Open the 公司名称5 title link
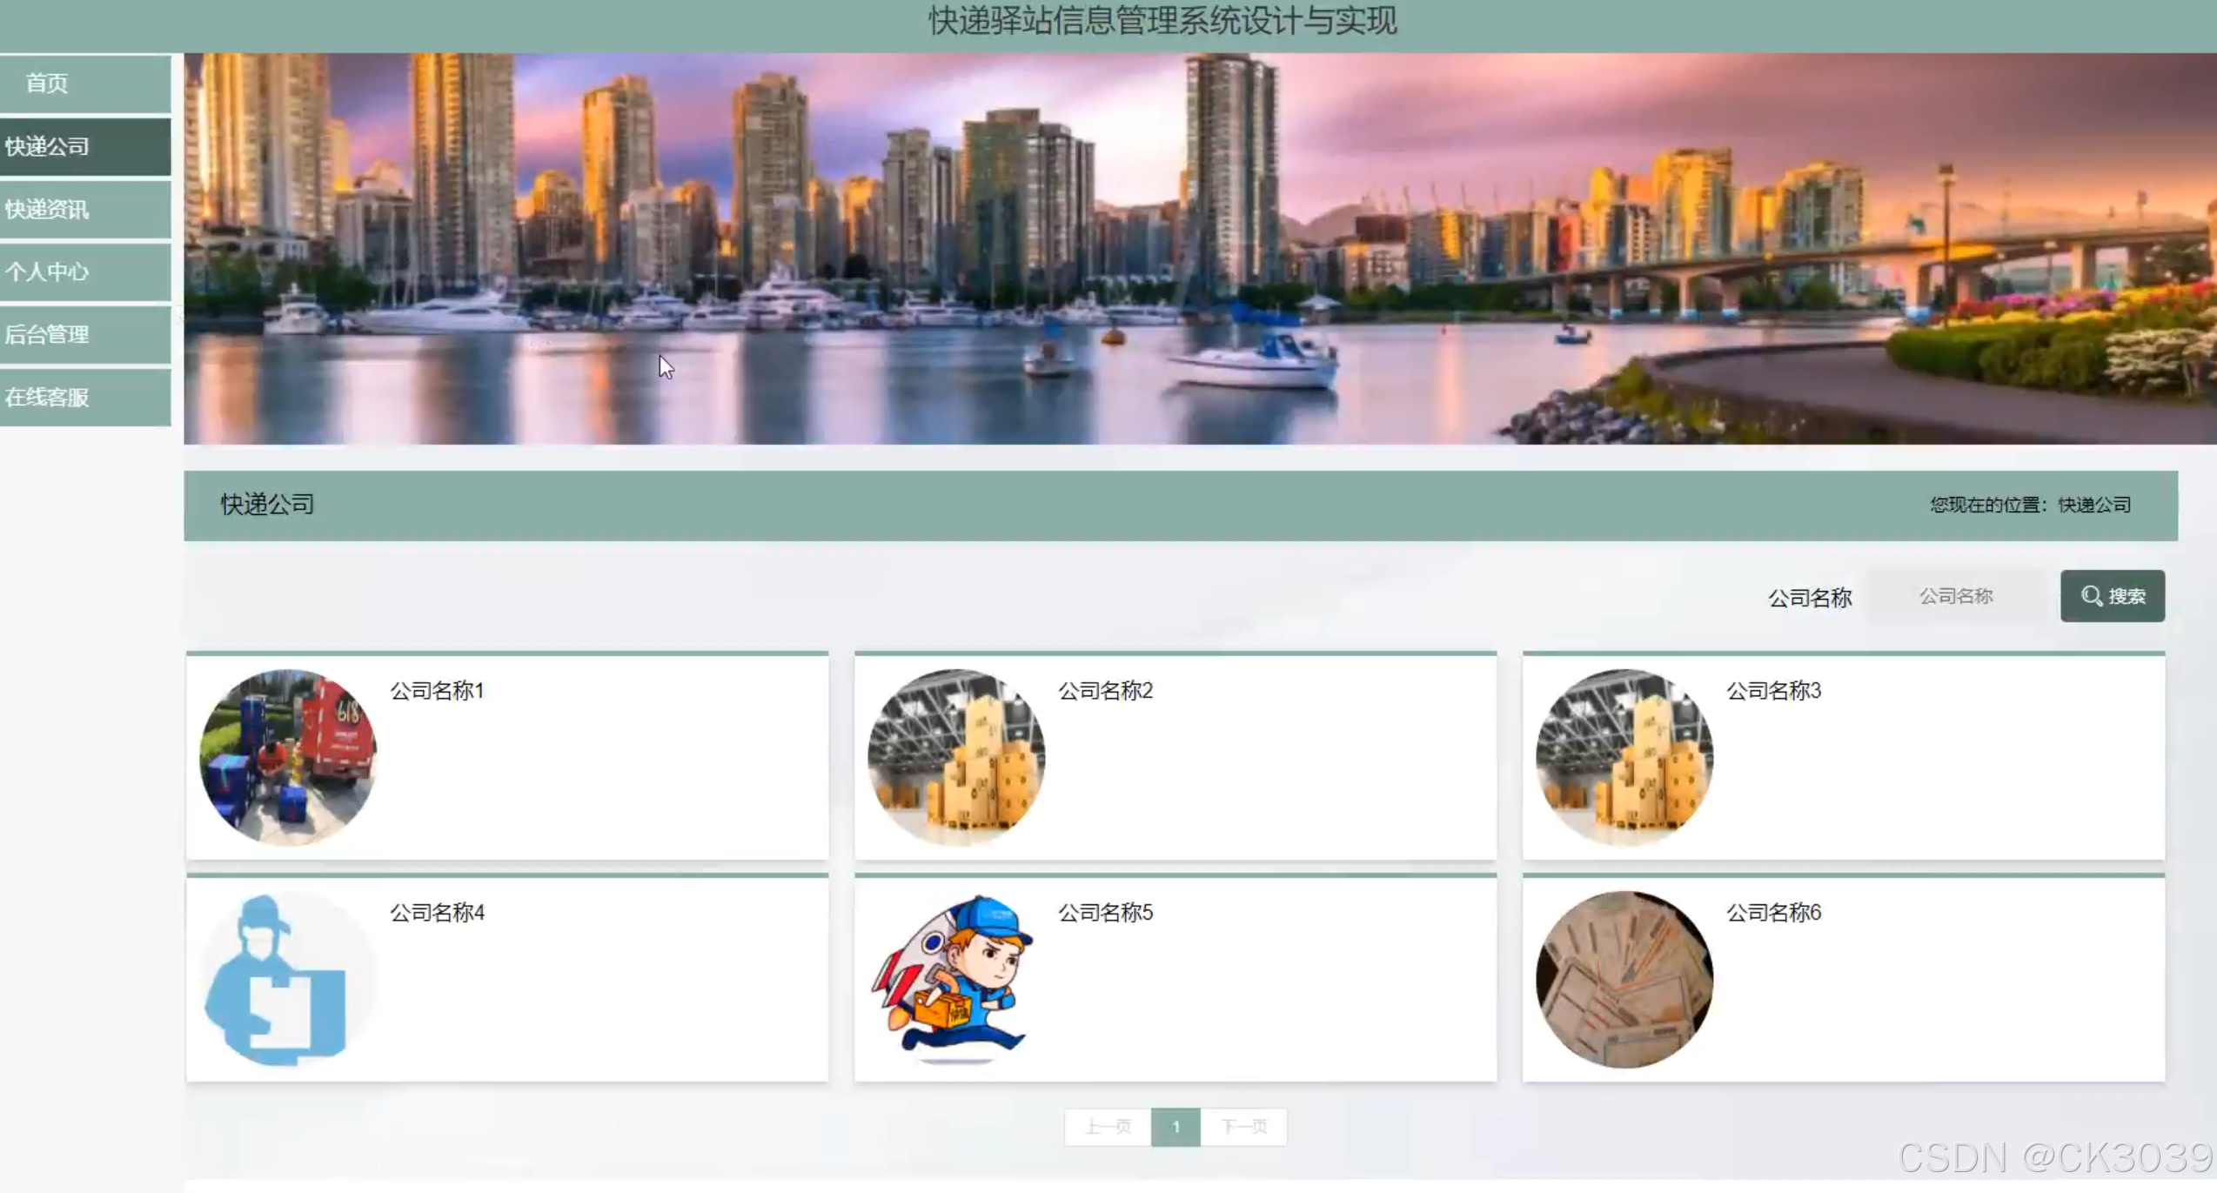The height and width of the screenshot is (1193, 2217). click(1105, 913)
